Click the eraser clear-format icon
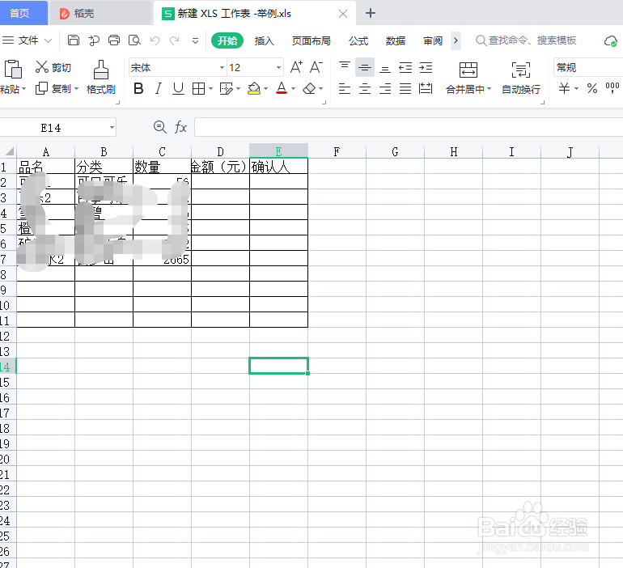This screenshot has height=568, width=623. (x=309, y=88)
